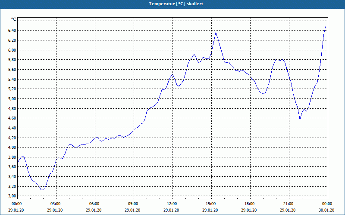The height and width of the screenshot is (215, 345).
Task: Click the "3,60" y-axis label
Action: pyautogui.click(x=12, y=167)
